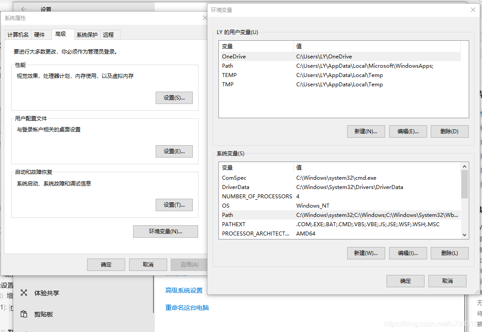This screenshot has width=482, height=332.
Task: Click the back arrow in Settings window
Action: [x=24, y=9]
